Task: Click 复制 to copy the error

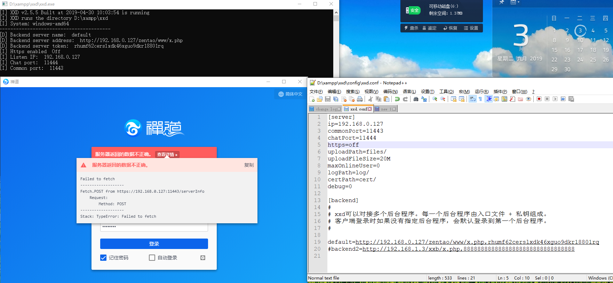Action: click(249, 165)
